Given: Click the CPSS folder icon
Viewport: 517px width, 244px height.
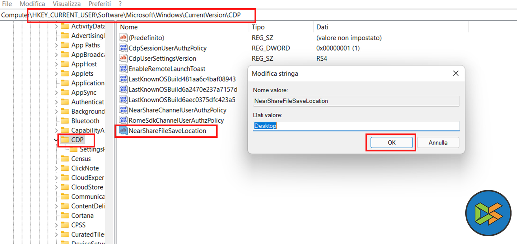Looking at the screenshot, I should [x=65, y=225].
